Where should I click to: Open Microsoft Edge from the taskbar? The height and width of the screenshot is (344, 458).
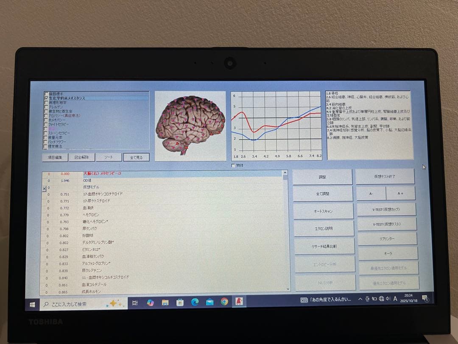(x=195, y=302)
